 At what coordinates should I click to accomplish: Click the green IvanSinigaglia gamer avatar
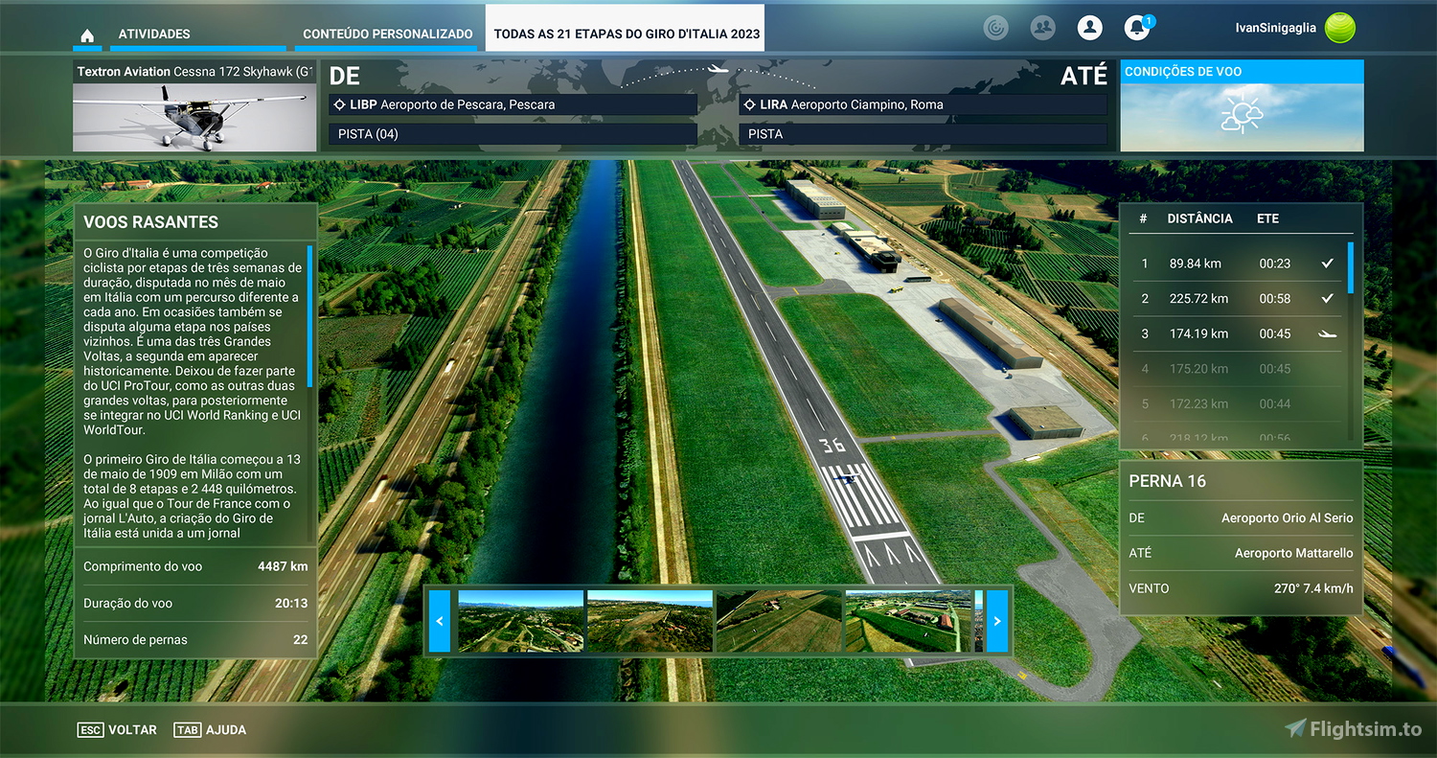pyautogui.click(x=1340, y=28)
